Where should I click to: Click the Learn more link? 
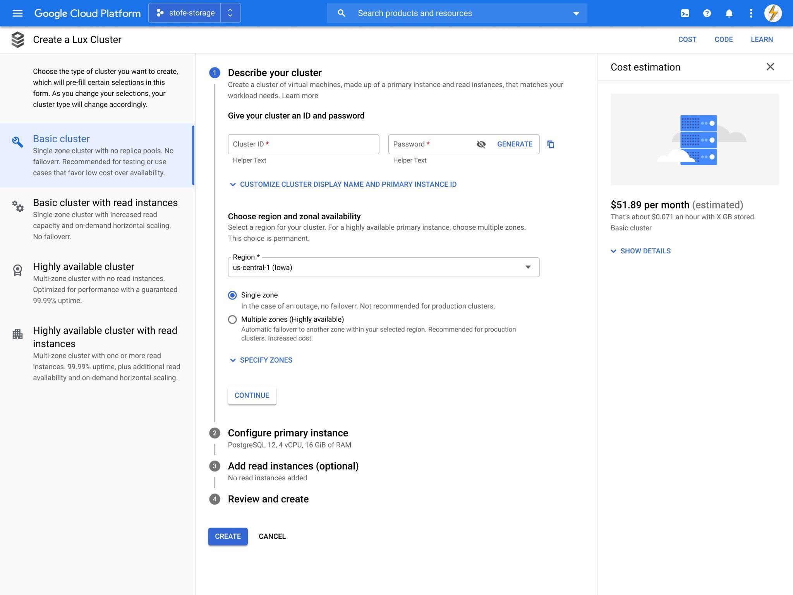pyautogui.click(x=300, y=96)
